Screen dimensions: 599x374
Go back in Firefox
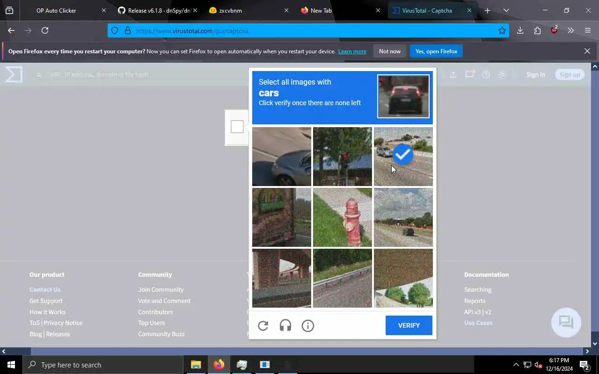[x=11, y=30]
